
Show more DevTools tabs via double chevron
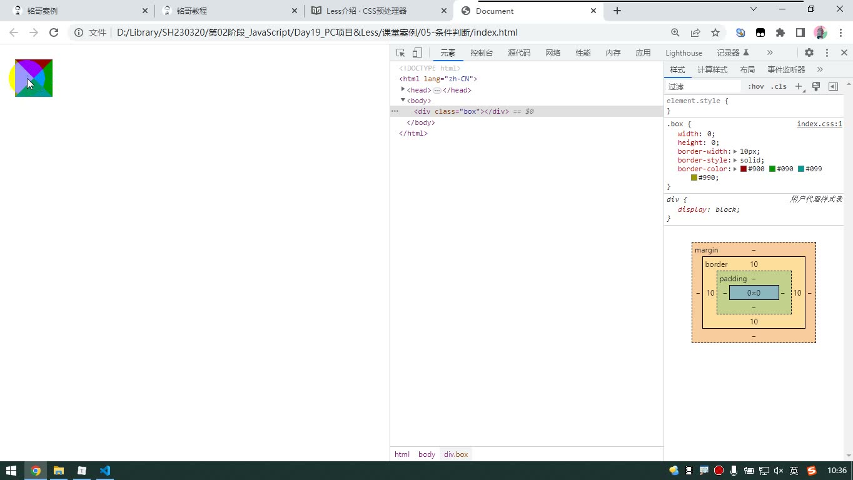click(x=770, y=53)
